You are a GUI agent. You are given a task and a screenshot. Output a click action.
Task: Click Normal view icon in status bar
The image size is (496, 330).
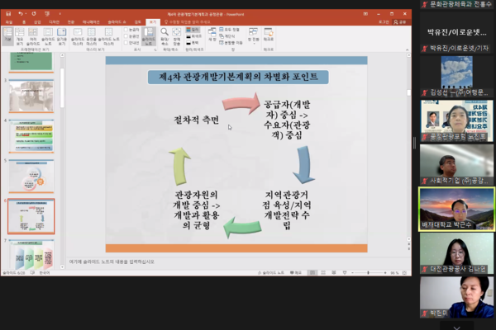point(312,273)
